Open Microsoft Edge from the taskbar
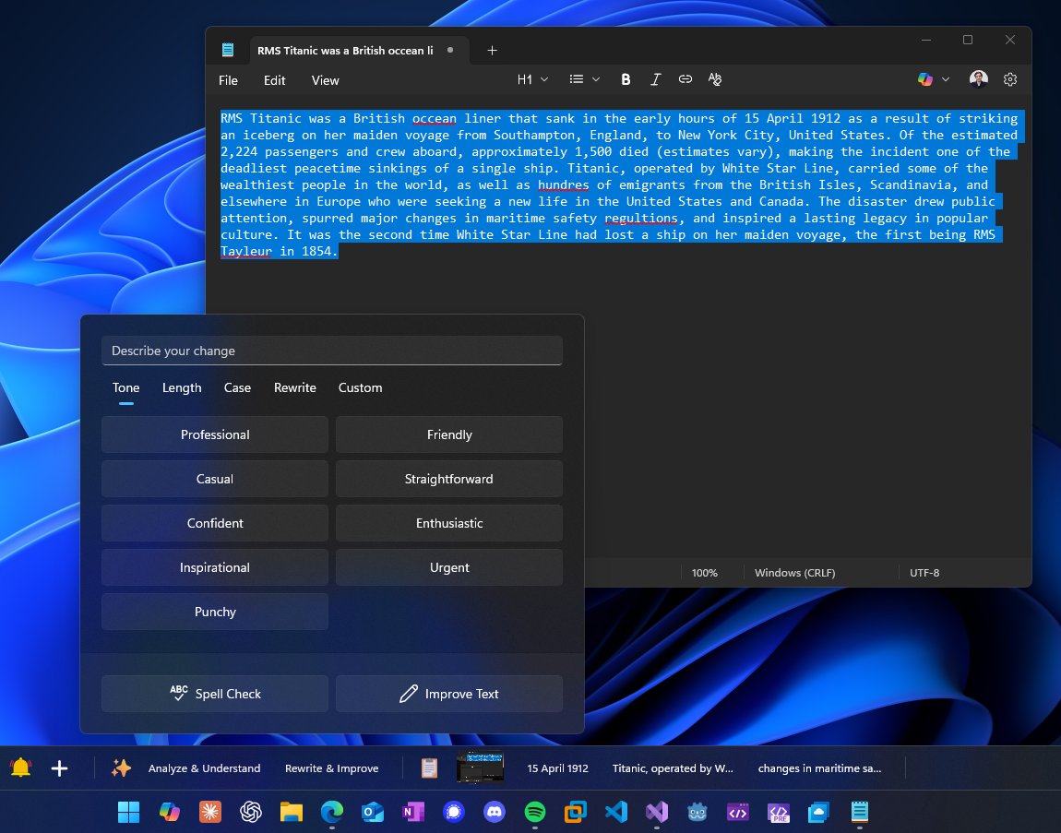This screenshot has width=1061, height=833. [x=331, y=812]
